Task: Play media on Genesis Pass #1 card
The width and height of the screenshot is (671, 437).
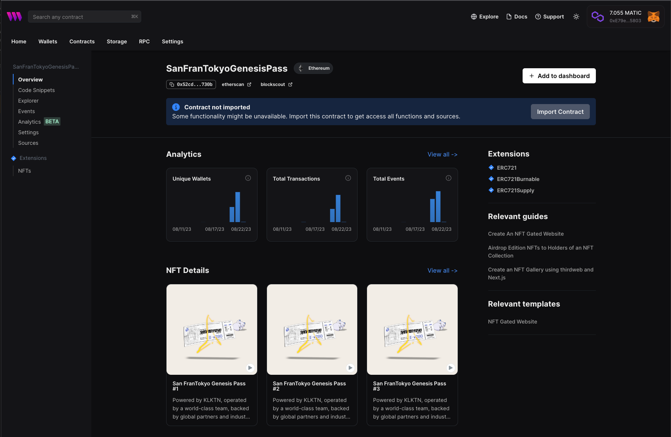Action: (x=250, y=368)
